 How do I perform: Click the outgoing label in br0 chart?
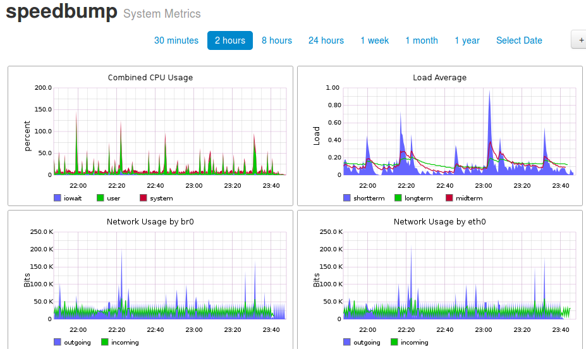pyautogui.click(x=77, y=343)
